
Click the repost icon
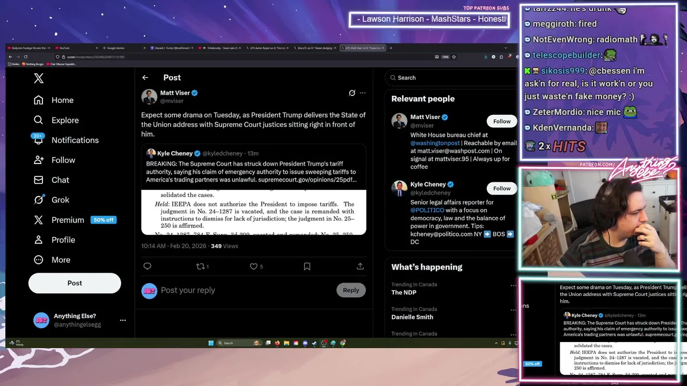pos(201,266)
